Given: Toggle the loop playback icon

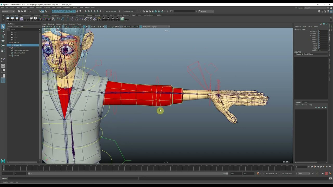Looking at the screenshot, I should pos(313,173).
